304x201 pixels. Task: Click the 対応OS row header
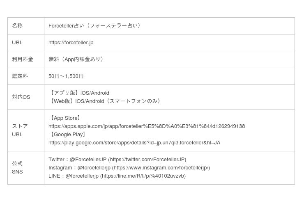tap(21, 97)
